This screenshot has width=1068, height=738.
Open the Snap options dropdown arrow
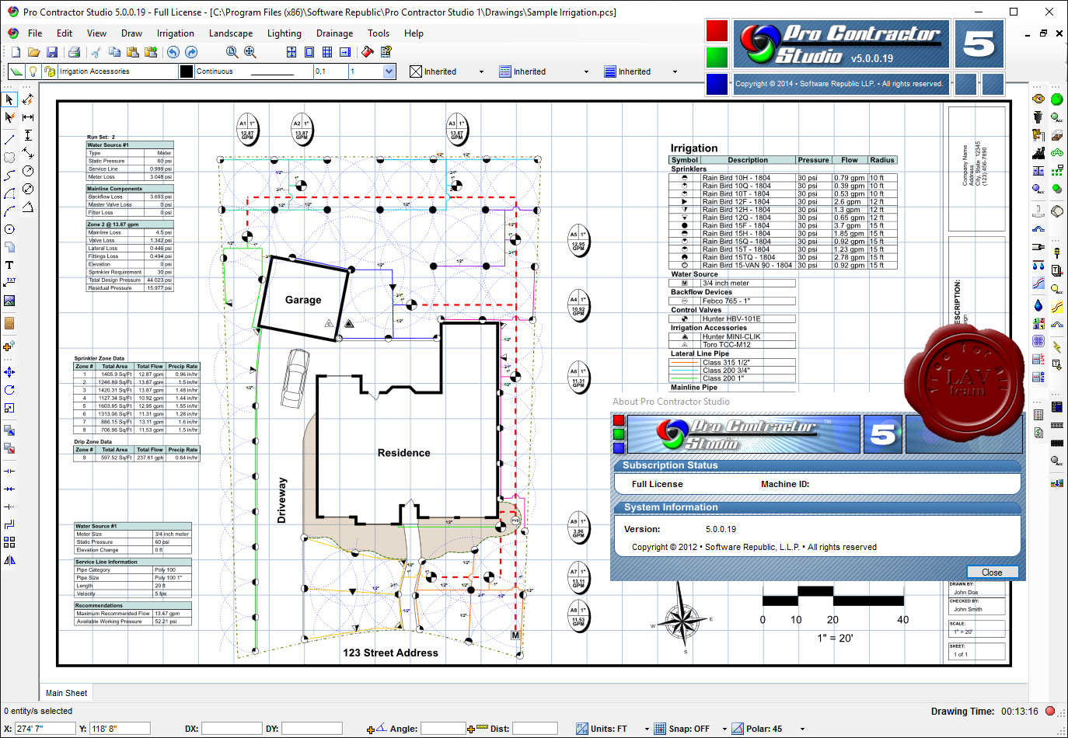[724, 729]
